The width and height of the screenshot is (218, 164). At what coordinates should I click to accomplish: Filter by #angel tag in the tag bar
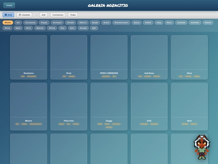click(x=95, y=22)
